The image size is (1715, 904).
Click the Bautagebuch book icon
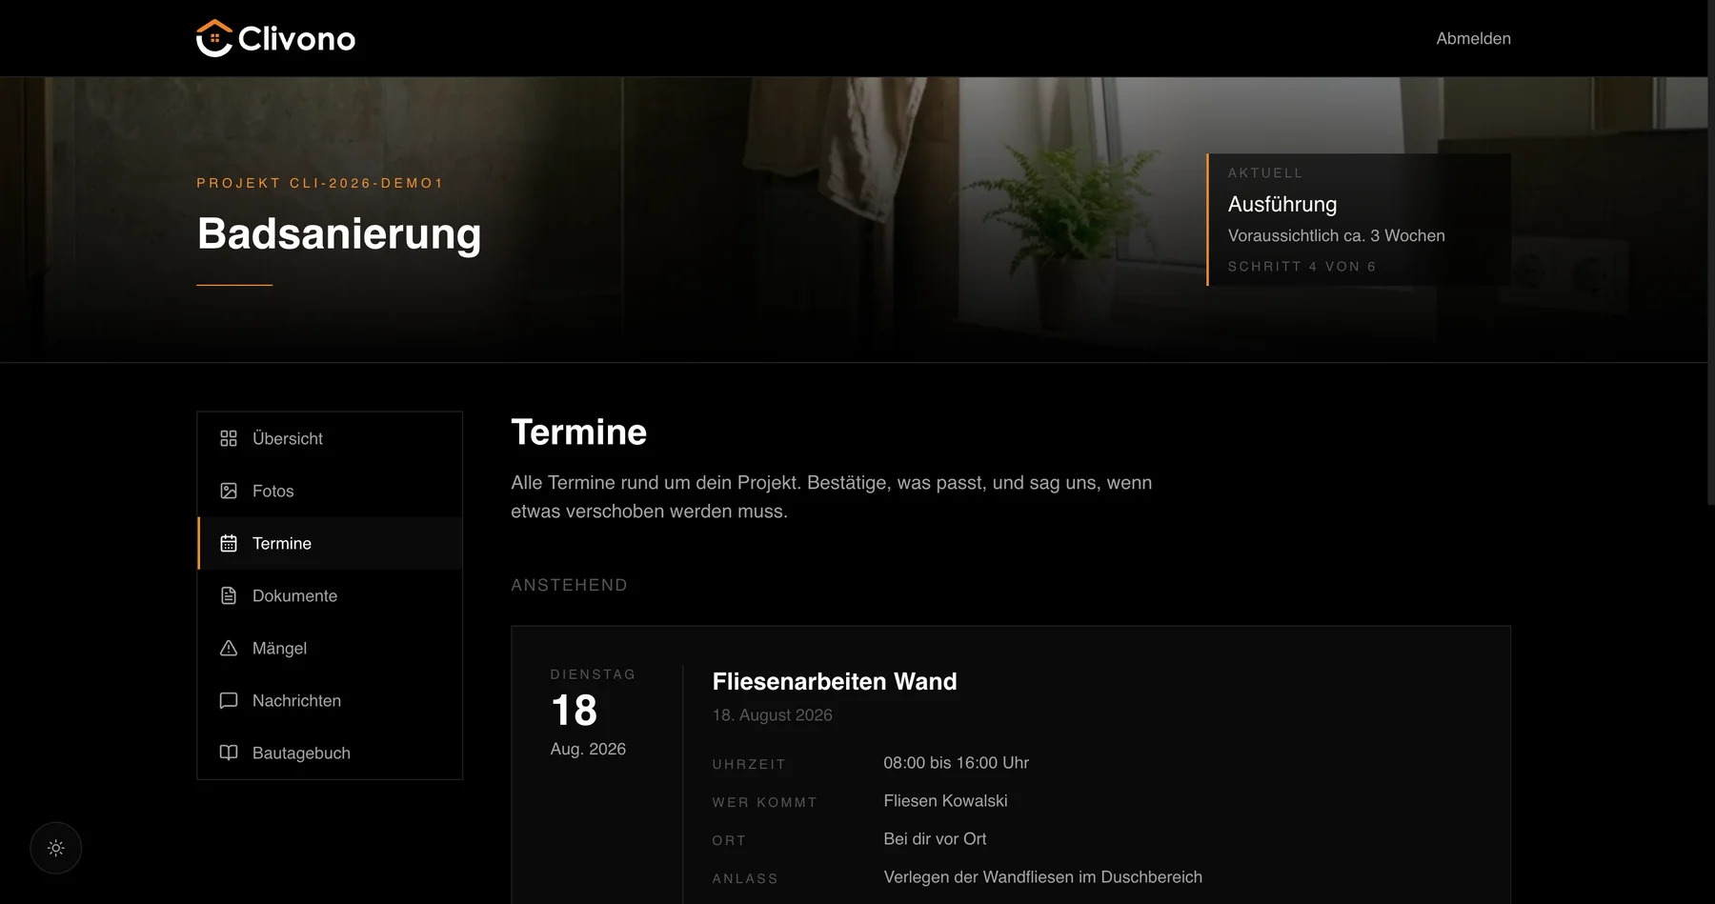[x=229, y=753]
